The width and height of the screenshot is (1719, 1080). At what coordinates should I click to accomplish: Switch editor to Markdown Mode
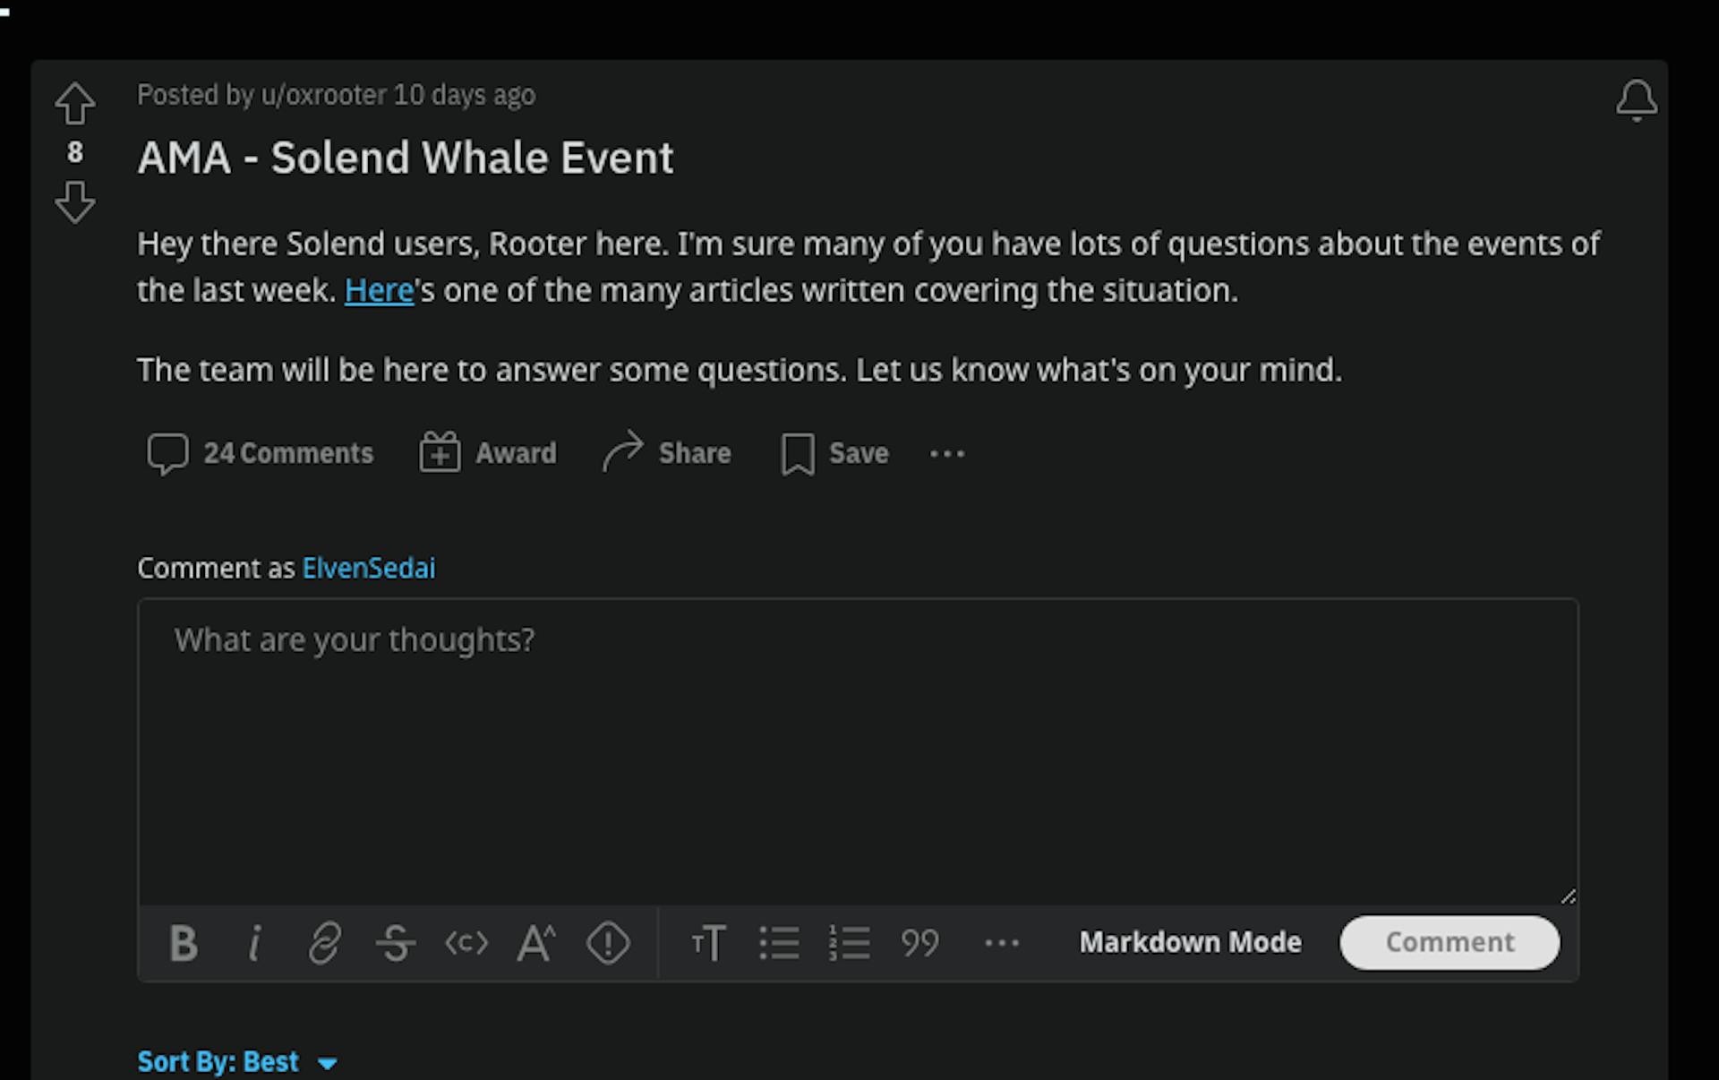pos(1190,942)
